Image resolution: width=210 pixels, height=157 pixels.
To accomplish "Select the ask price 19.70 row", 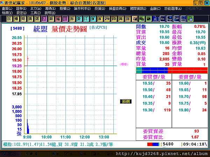I will point(190,97).
